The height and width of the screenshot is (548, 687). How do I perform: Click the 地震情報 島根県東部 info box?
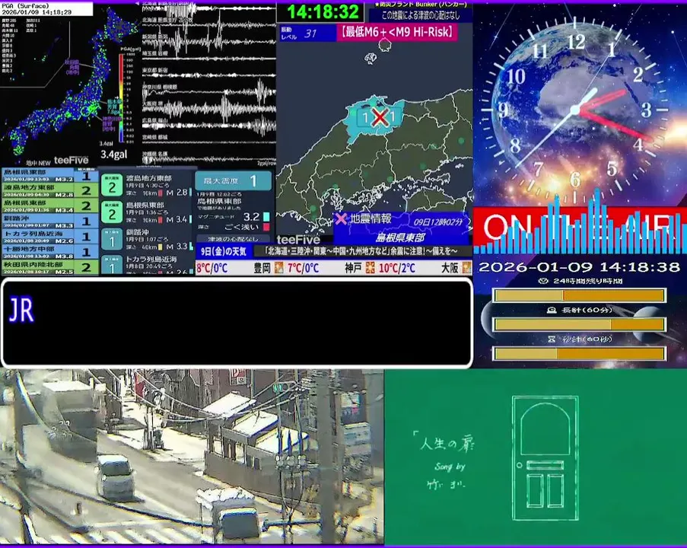401,228
